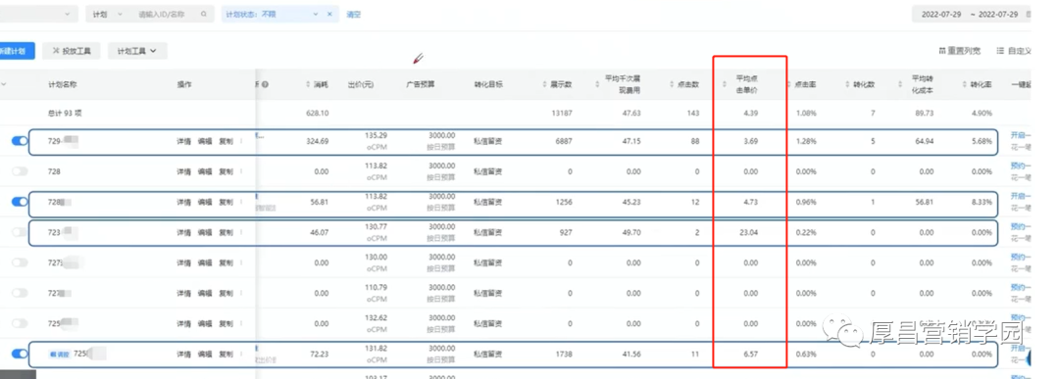The image size is (1059, 379).
Task: Click the 89.73 average conversion cost cell
Action: click(x=924, y=114)
